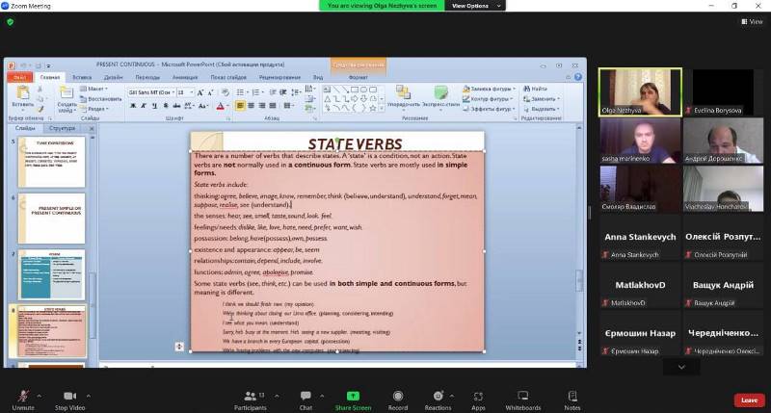Open audio options arrow next to Unmute
Viewport: 771px width, 413px height.
(x=40, y=396)
